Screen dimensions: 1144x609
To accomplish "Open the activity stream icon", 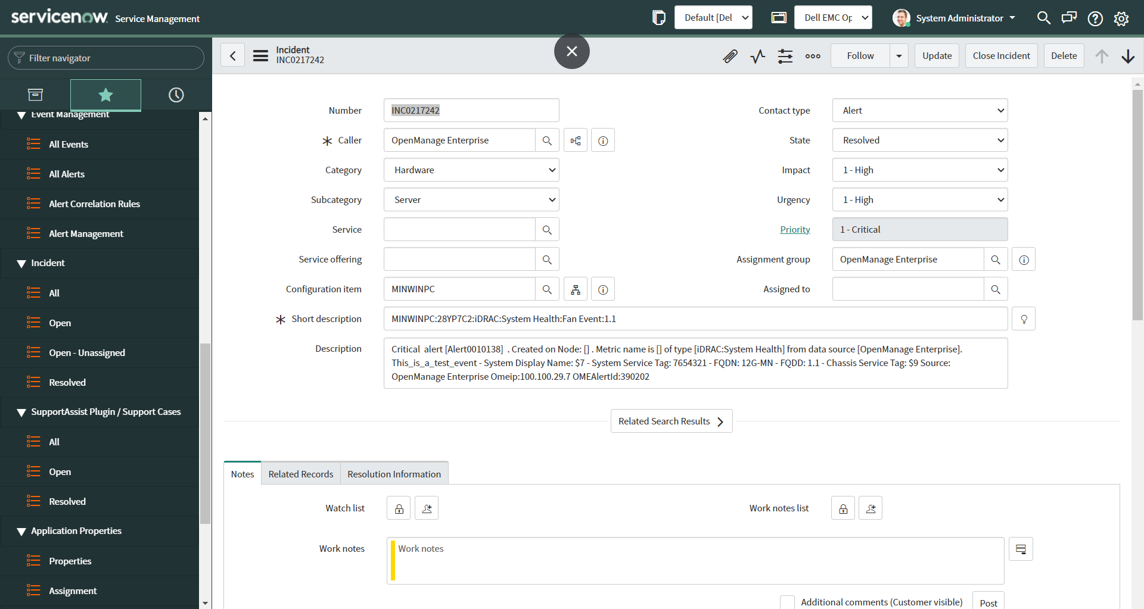I will [x=757, y=55].
